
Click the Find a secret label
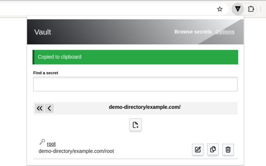[x=46, y=73]
